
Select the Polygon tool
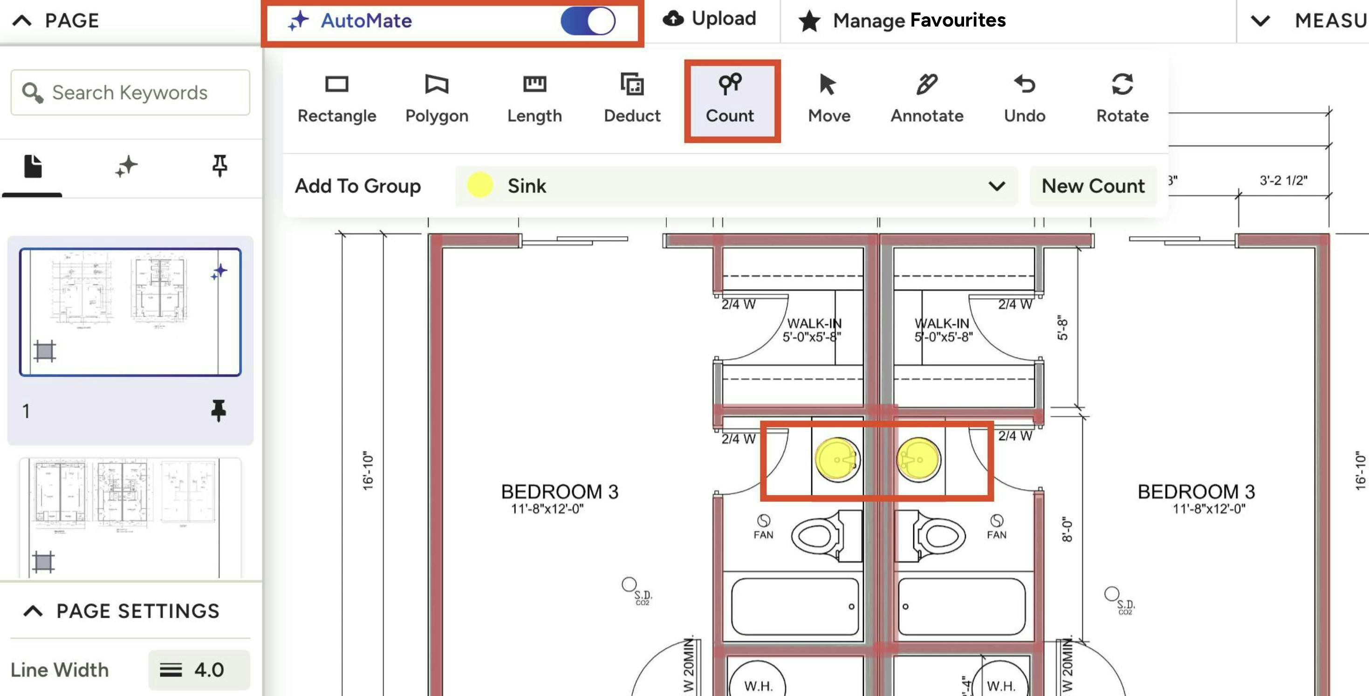click(436, 99)
